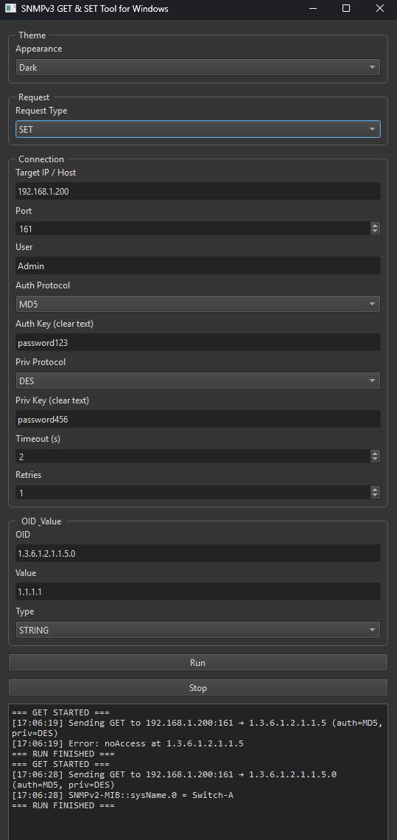The image size is (397, 840).
Task: Minimize the SNMPv3 tool window
Action: point(312,9)
